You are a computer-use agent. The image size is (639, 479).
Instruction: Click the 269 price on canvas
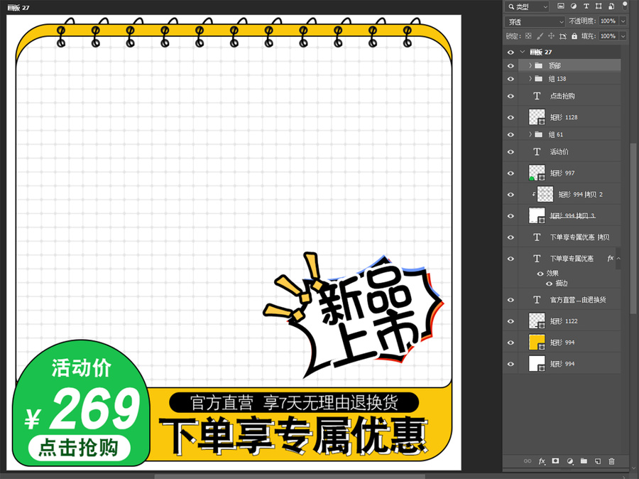click(94, 409)
